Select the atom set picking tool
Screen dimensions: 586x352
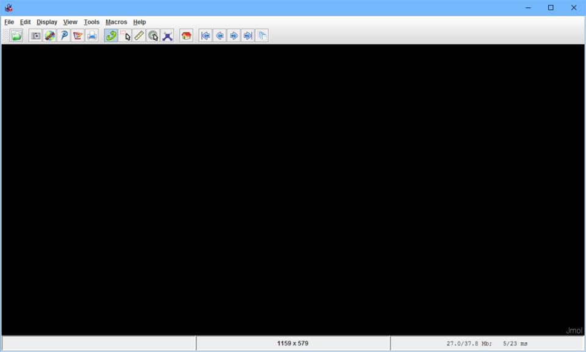tap(125, 36)
